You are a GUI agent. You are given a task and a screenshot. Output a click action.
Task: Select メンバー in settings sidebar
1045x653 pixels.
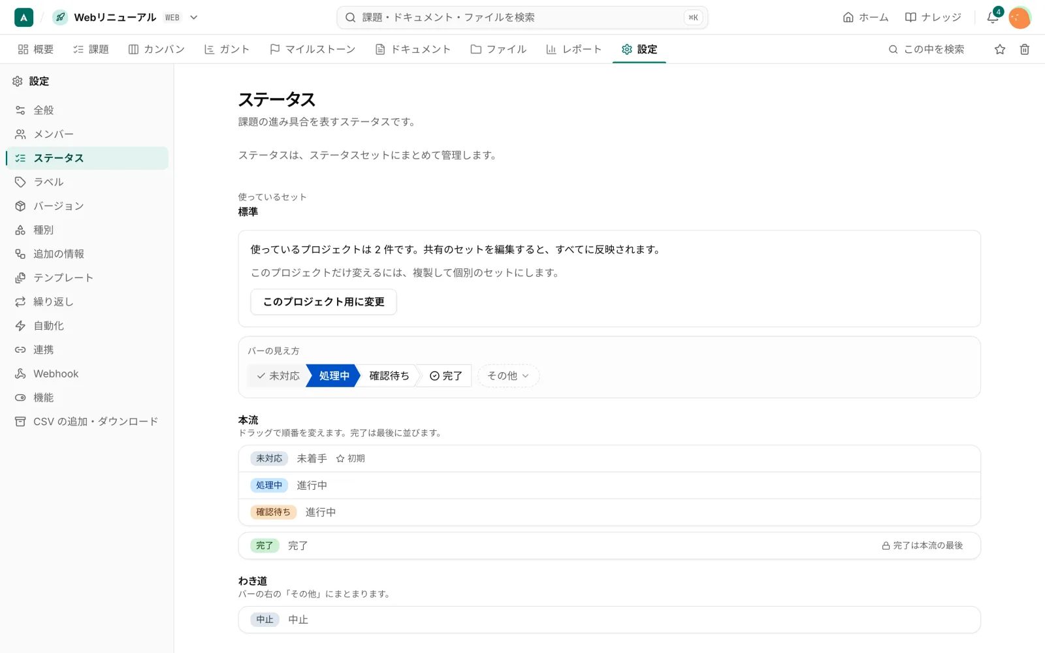(x=87, y=134)
